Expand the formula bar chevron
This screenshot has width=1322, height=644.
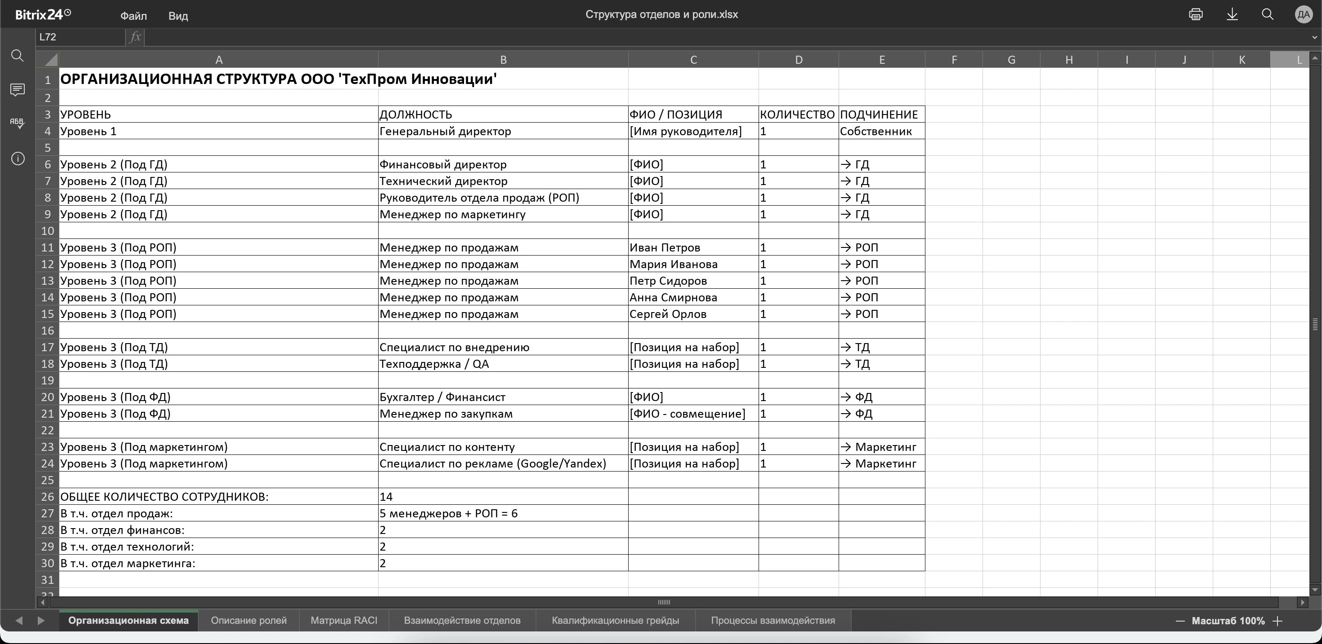[x=1314, y=37]
